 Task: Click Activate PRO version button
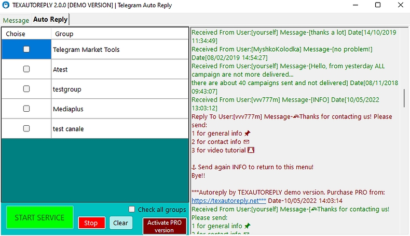[164, 226]
